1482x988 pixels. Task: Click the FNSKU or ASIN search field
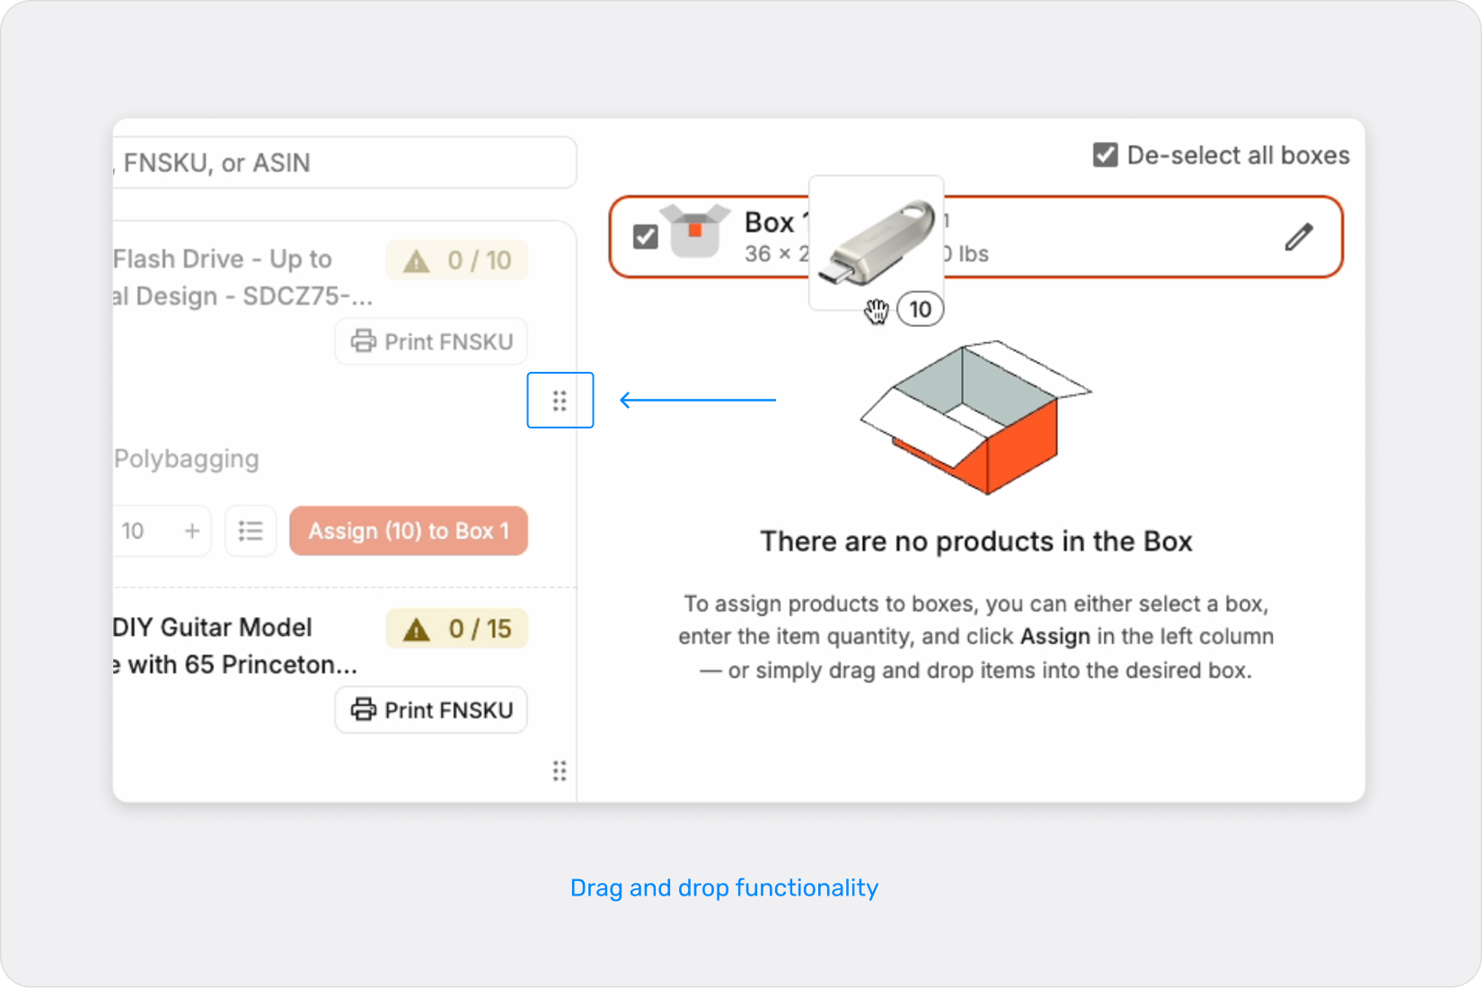pyautogui.click(x=346, y=163)
